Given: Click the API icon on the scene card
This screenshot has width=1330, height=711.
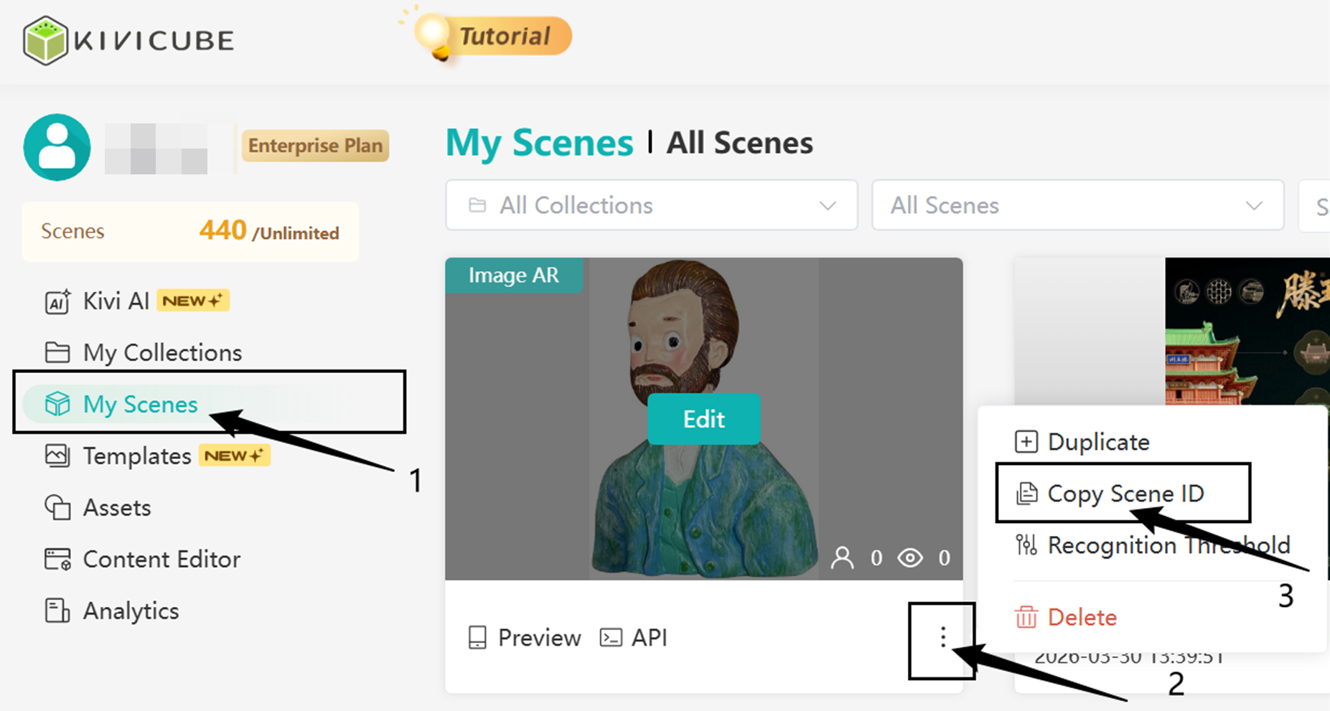Looking at the screenshot, I should pos(634,637).
